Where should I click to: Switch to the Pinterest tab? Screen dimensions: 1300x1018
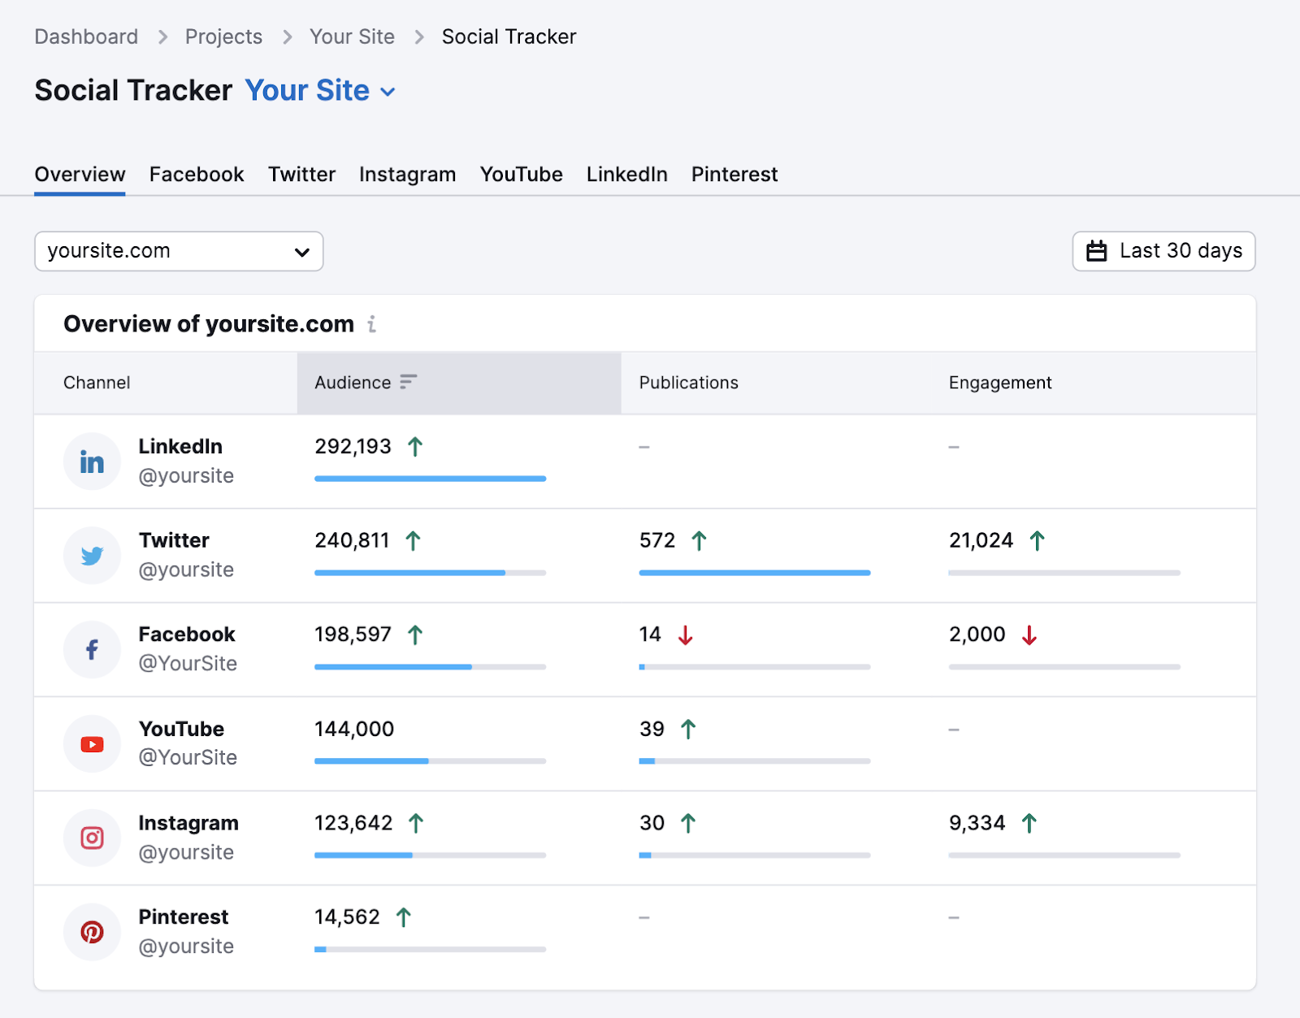click(734, 174)
